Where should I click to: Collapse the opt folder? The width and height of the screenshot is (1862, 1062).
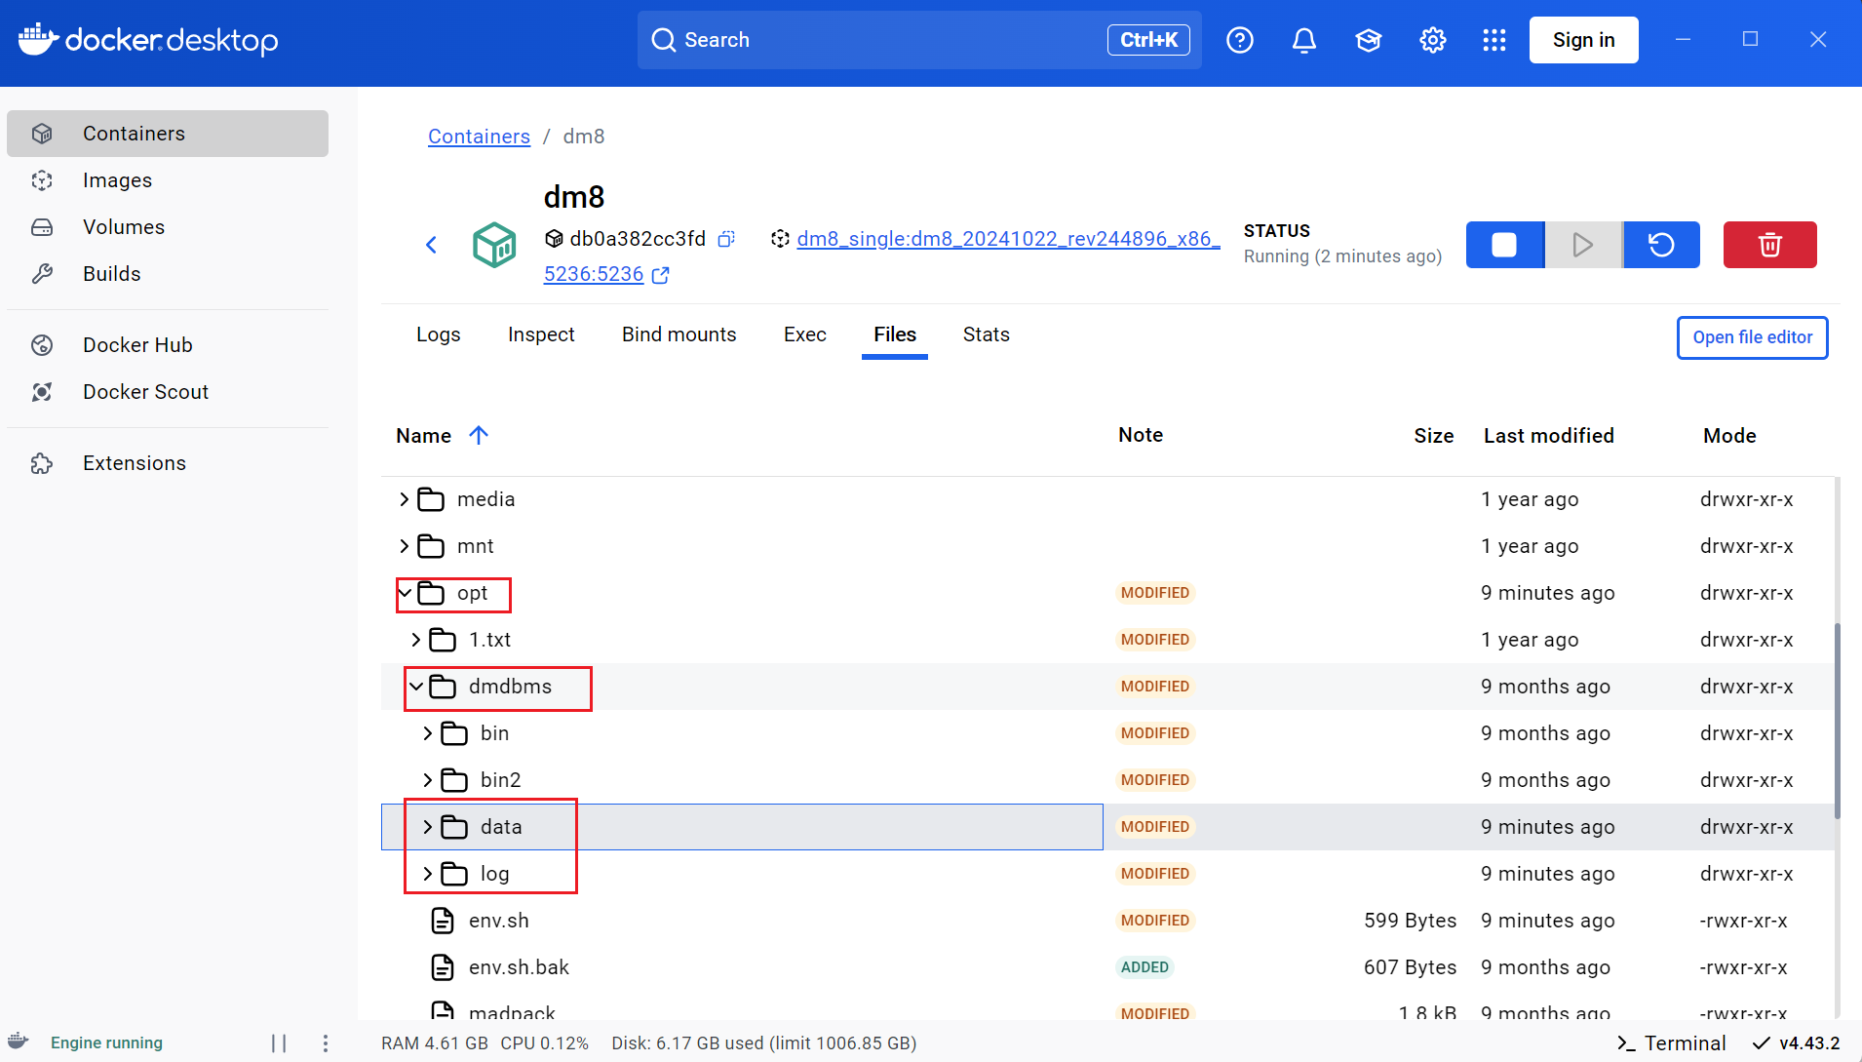click(405, 593)
